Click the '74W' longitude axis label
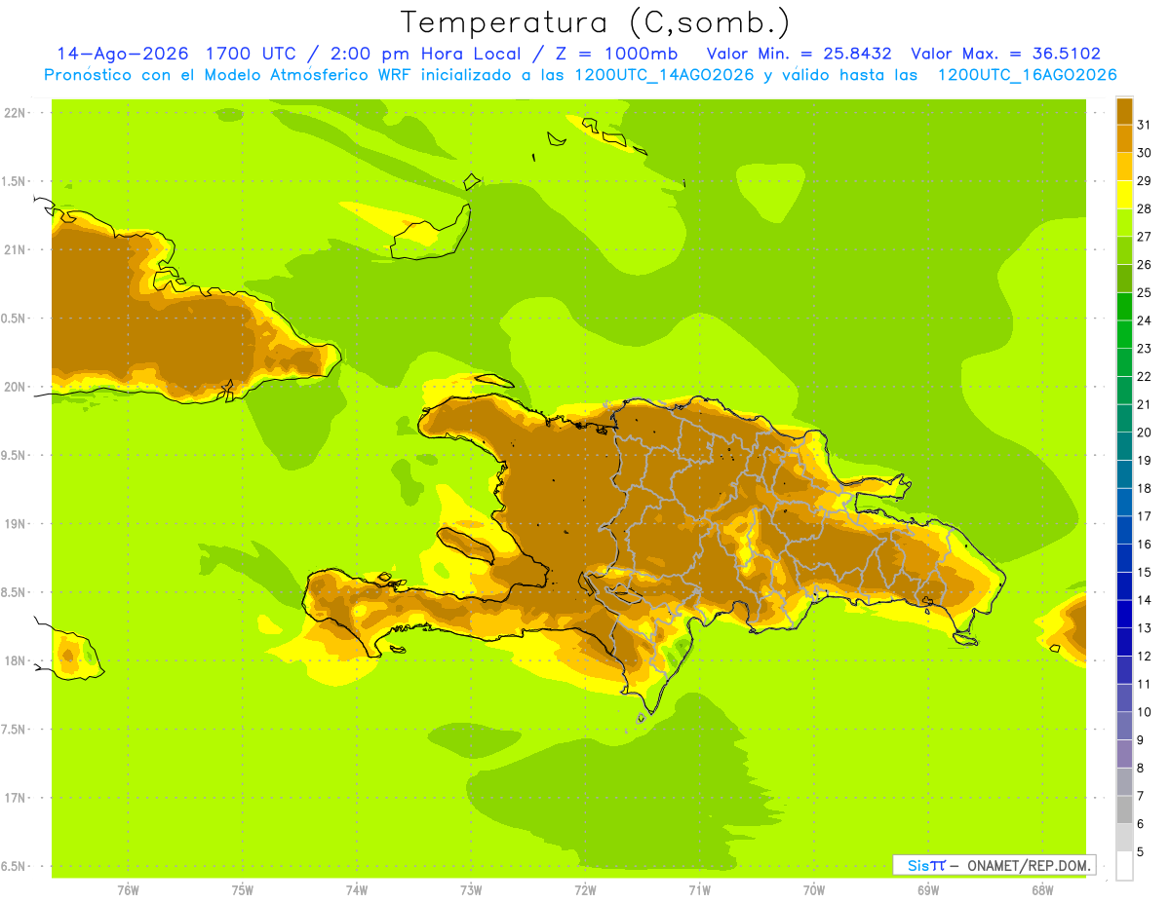Viewport: 1170px width, 903px height. click(357, 889)
